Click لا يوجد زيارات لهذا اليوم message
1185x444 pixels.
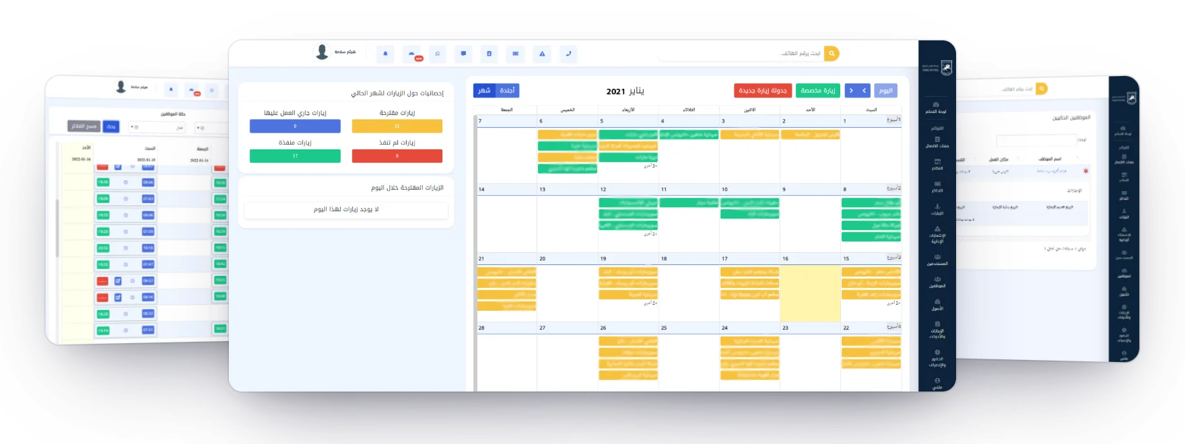[x=346, y=210]
